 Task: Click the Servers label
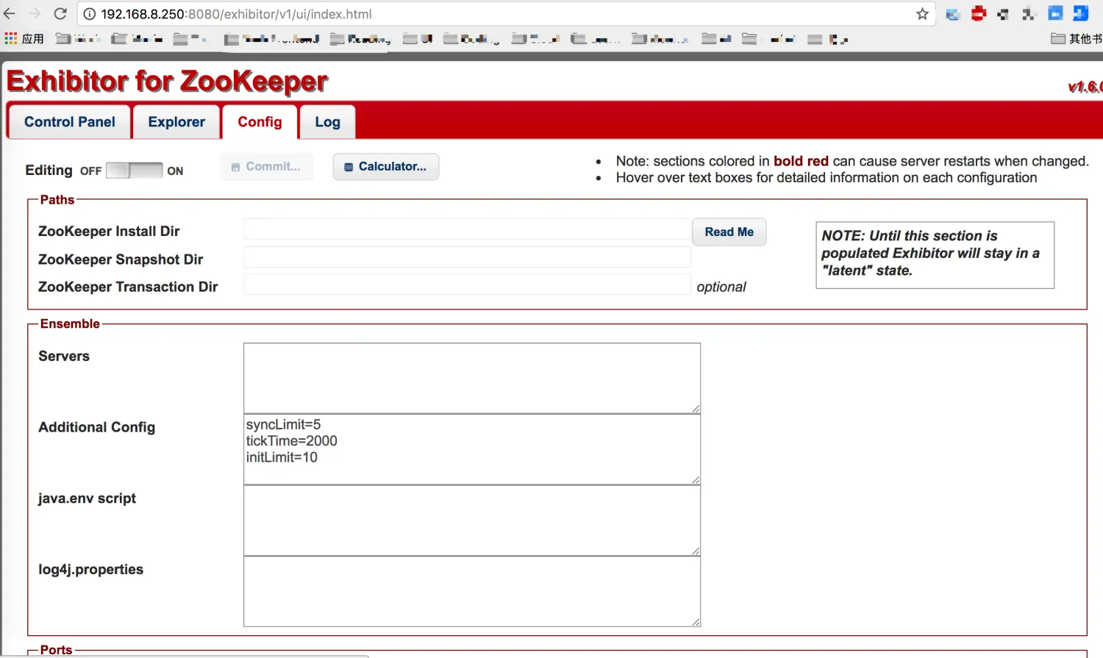tap(64, 357)
